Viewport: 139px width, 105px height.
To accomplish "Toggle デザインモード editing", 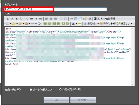I will (108, 24).
